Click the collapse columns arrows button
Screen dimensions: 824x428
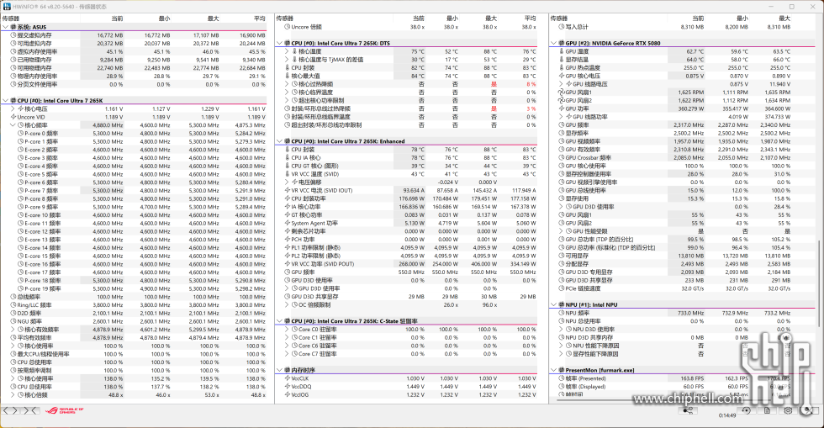click(x=29, y=410)
